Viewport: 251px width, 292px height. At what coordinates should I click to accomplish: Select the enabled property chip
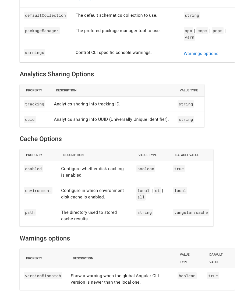[x=33, y=169]
